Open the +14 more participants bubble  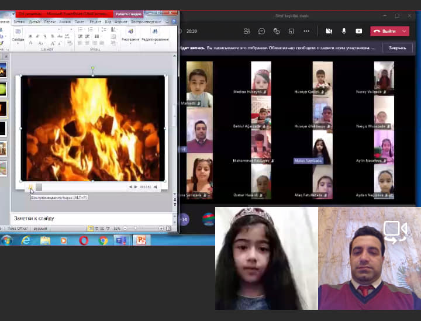[x=184, y=219]
